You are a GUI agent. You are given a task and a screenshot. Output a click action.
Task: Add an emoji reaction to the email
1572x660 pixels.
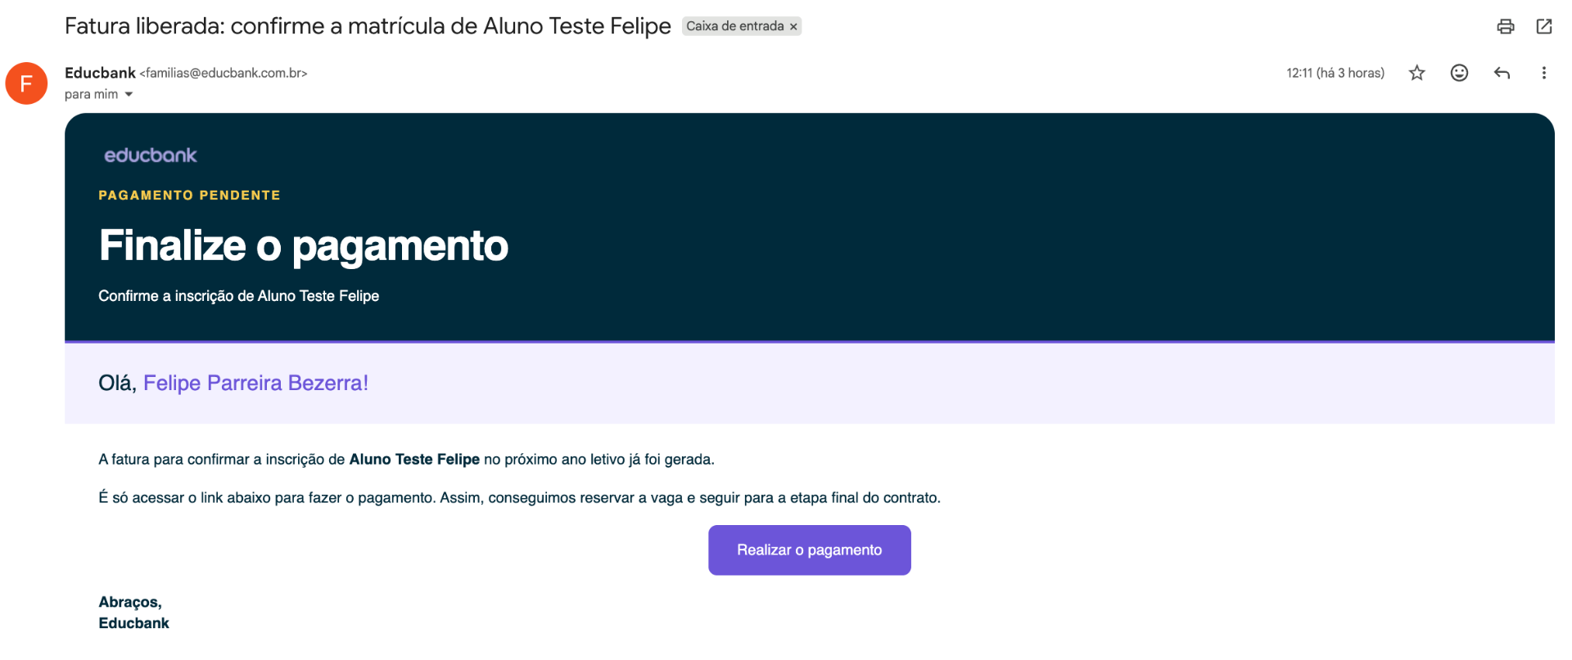tap(1459, 73)
